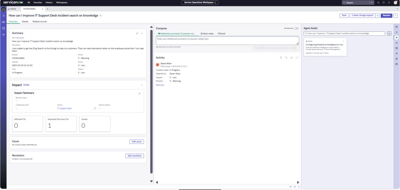The height and width of the screenshot is (190, 400).
Task: Open the left sidebar list menu icon
Action: pos(4,15)
